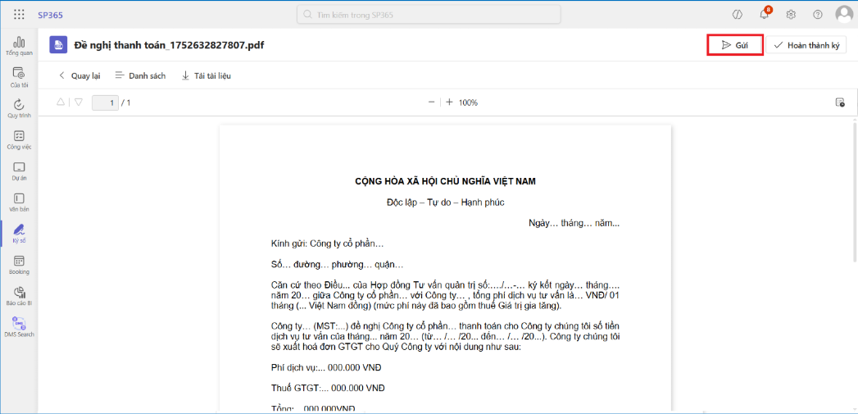Click the Tìm kiếm trong SP365 search box
This screenshot has width=858, height=414.
click(429, 14)
